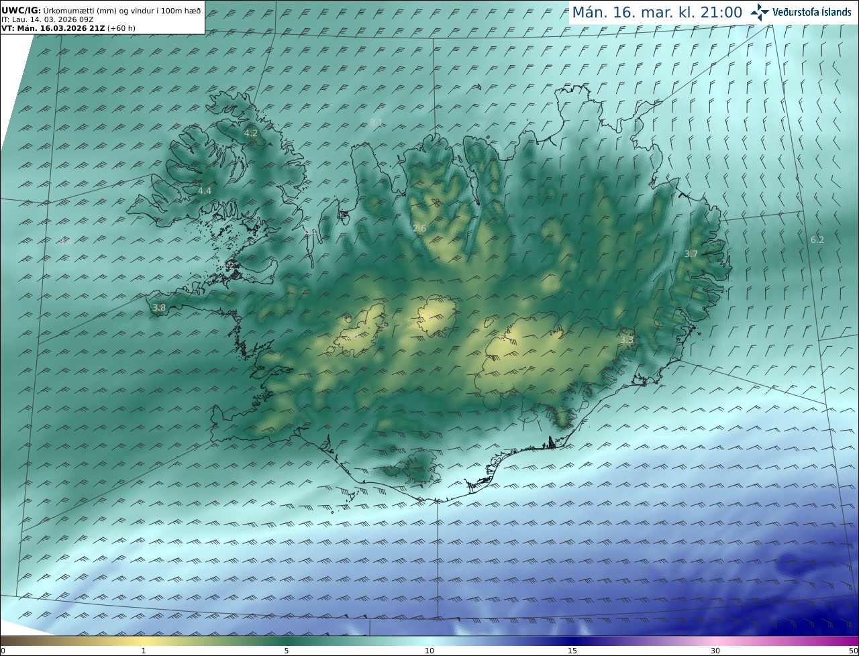The height and width of the screenshot is (656, 859).
Task: Click the 3.3 value on the map
Action: pos(626,340)
